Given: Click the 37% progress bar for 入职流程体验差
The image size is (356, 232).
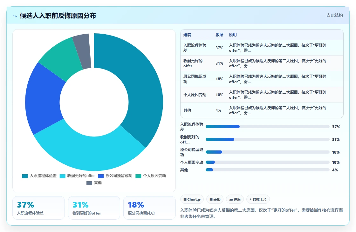Looking at the screenshot, I should (267, 127).
